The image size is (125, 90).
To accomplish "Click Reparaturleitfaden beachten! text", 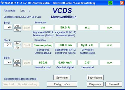I will (x=20, y=79).
